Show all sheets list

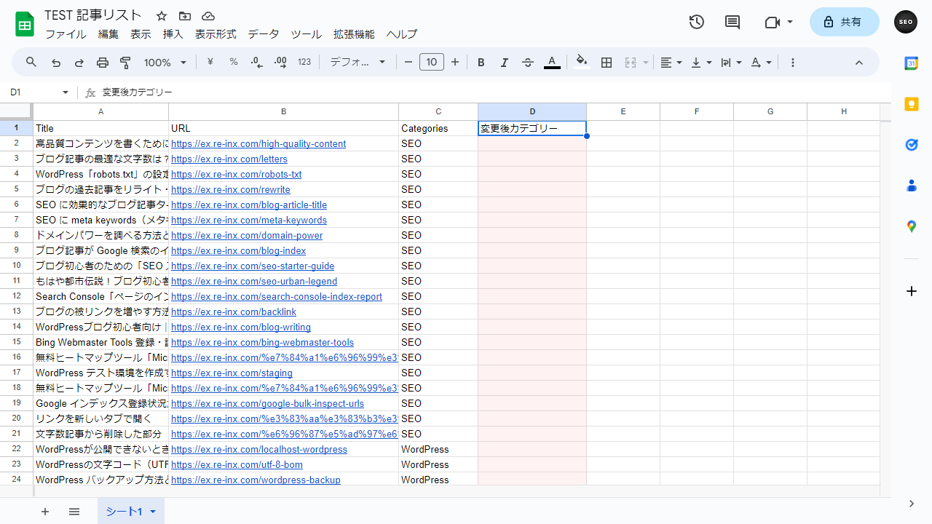[74, 512]
